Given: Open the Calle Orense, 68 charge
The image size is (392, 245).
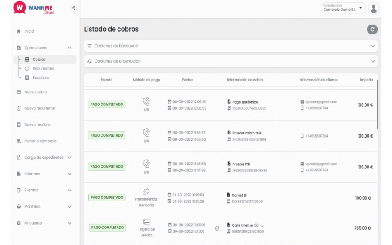Looking at the screenshot, I should coord(247,225).
